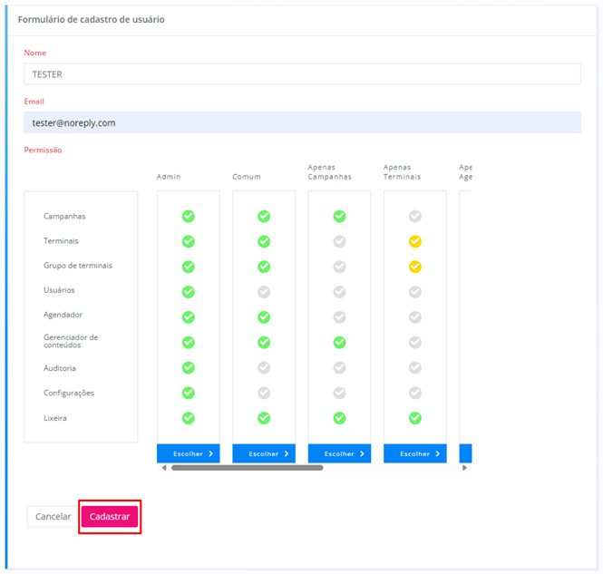
Task: Click the horizontal permissions scrollbar thumb
Action: pyautogui.click(x=247, y=468)
